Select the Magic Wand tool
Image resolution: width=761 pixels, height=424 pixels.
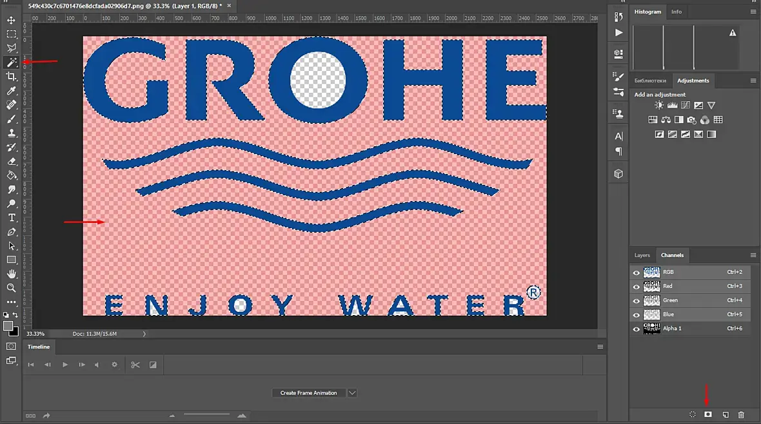(11, 62)
